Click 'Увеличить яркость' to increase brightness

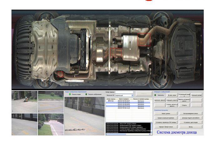pyautogui.click(x=160, y=100)
